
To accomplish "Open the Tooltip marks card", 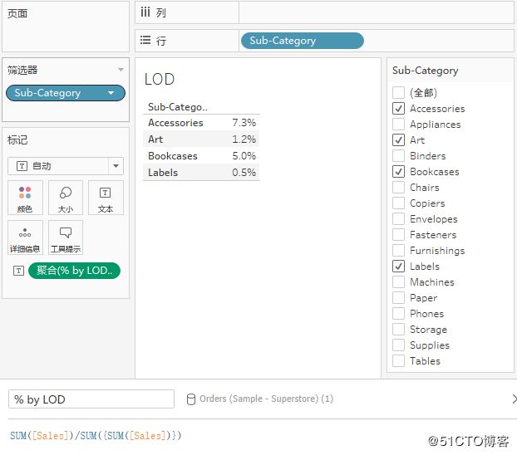I will (66, 237).
